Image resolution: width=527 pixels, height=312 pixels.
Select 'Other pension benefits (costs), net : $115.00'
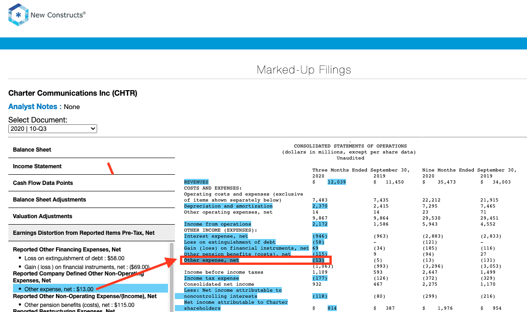tap(79, 305)
